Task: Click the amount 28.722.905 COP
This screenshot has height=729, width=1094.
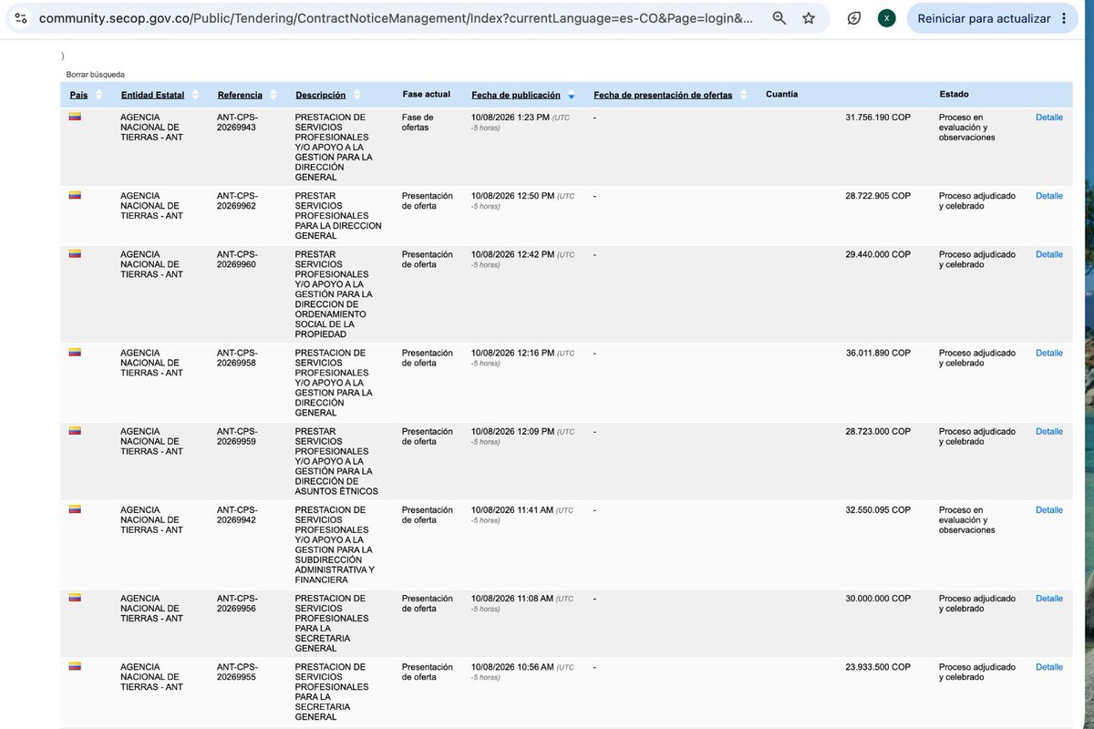Action: click(878, 195)
